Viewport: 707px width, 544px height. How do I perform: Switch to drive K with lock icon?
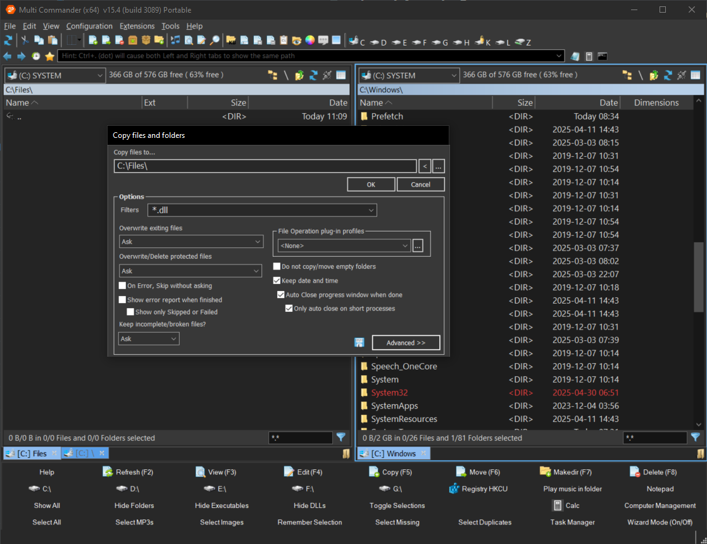[483, 42]
